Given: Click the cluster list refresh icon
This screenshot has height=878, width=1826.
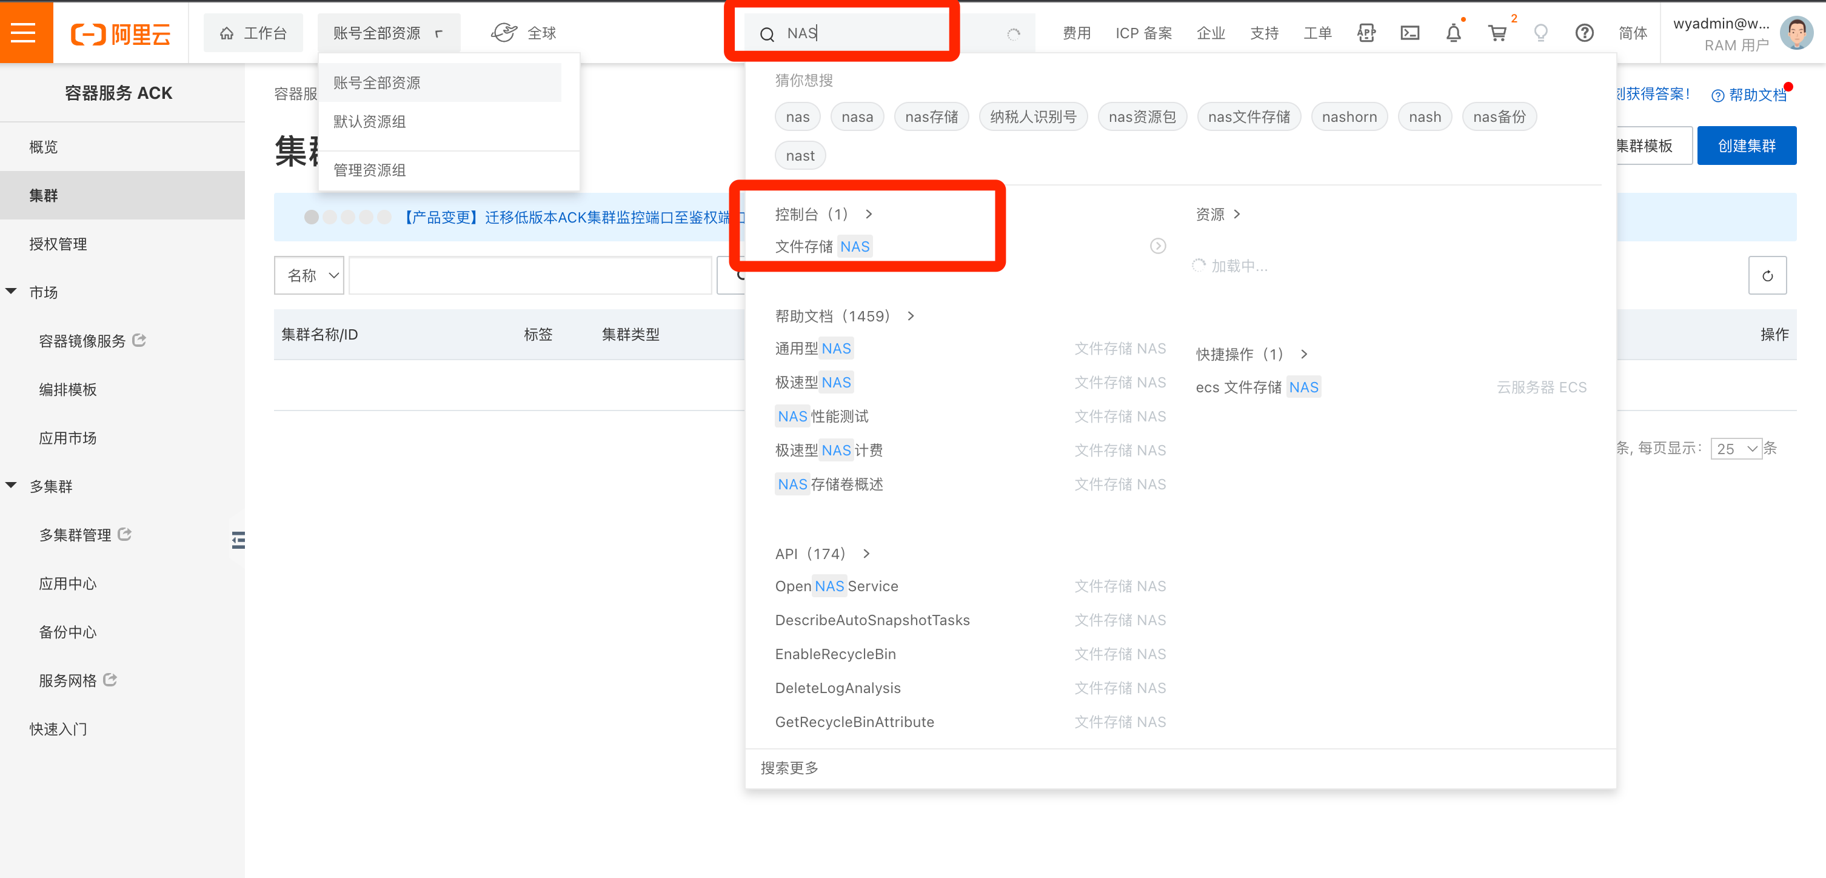Looking at the screenshot, I should tap(1767, 276).
